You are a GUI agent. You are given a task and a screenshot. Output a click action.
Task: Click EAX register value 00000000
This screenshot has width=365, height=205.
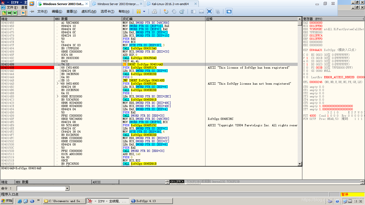click(x=316, y=23)
